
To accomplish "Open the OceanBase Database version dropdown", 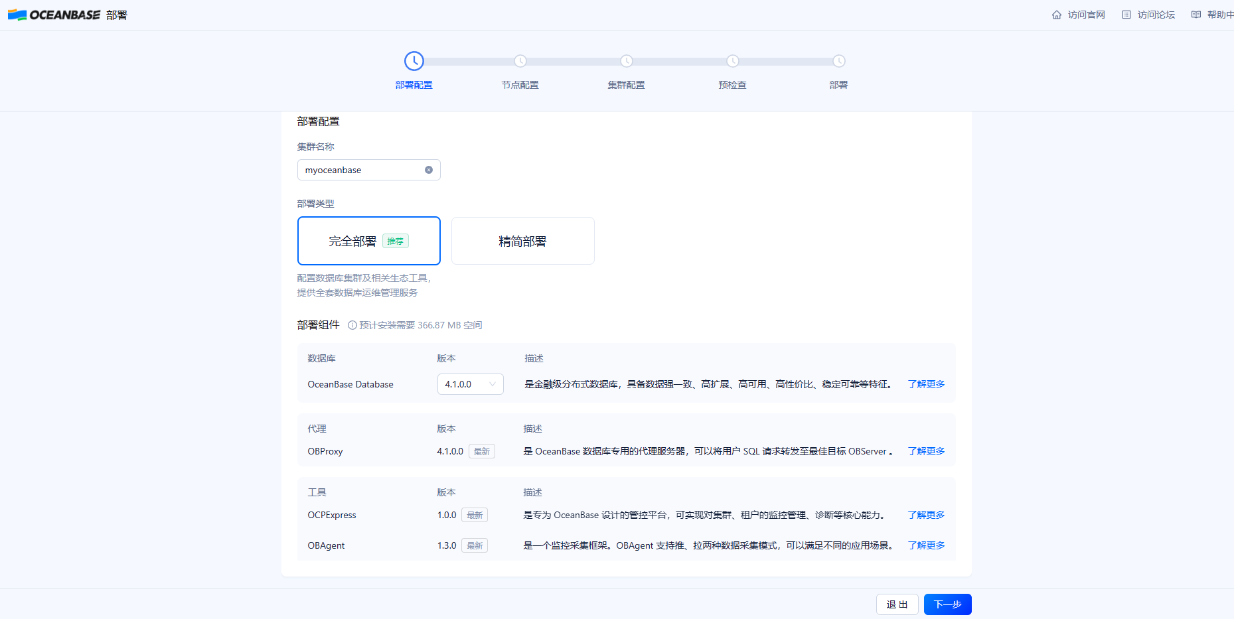I will (471, 384).
